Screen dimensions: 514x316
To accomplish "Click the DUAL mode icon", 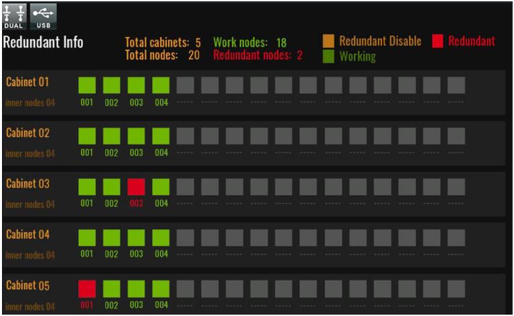I will pos(14,16).
